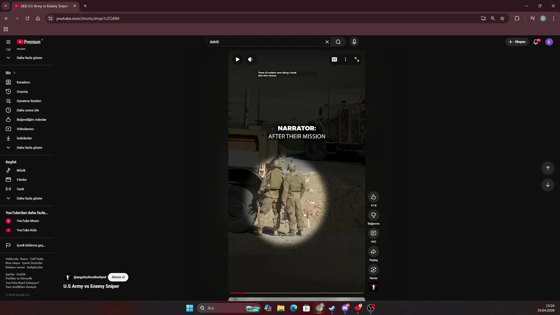Go back in browser history
The image size is (560, 315).
pyautogui.click(x=6, y=18)
